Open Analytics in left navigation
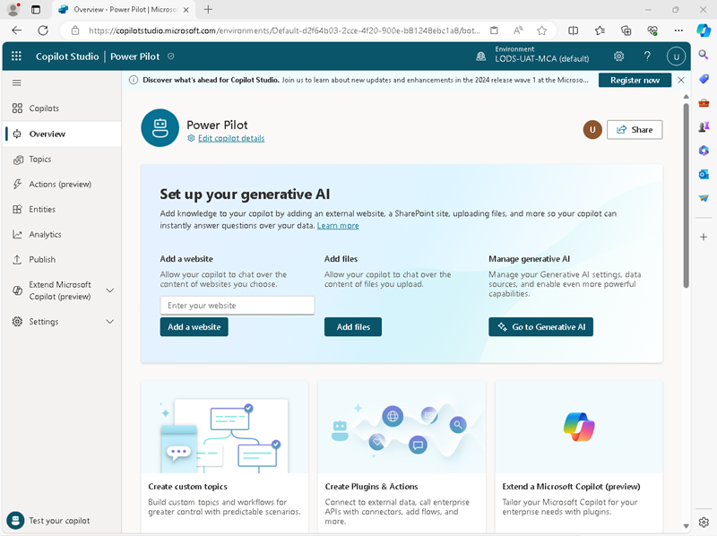This screenshot has width=717, height=536. (x=61, y=234)
